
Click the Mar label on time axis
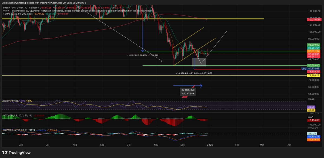262,145
